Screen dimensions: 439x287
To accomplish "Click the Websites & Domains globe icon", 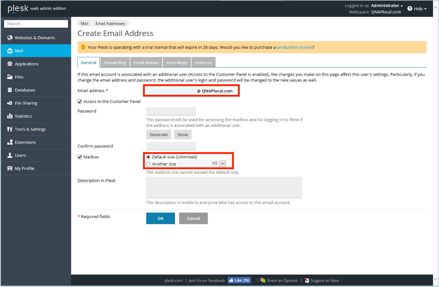I will [x=10, y=37].
